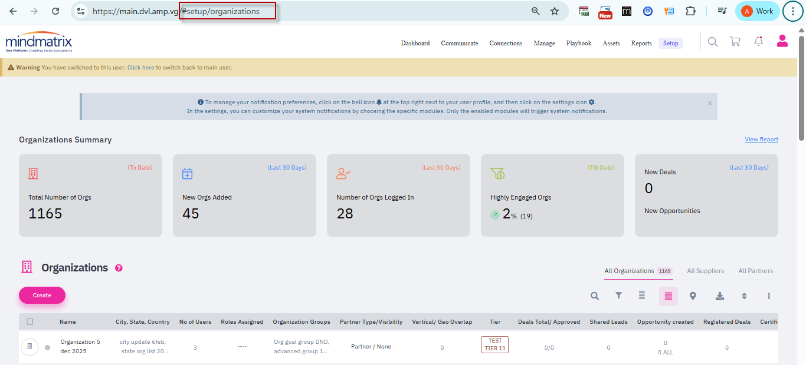The image size is (806, 365).
Task: Open the Playbook menu item
Action: pos(578,43)
